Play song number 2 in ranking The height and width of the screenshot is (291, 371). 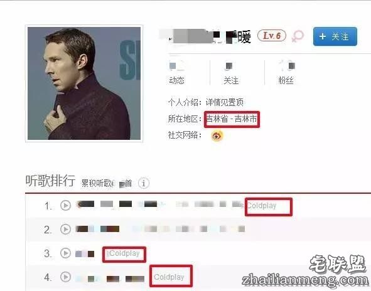click(65, 229)
